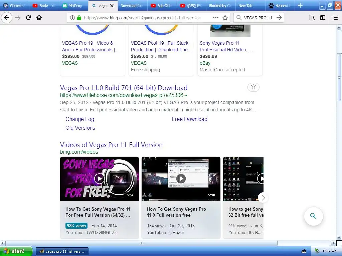
Task: Open How To Get Sony Vegas Pro 11.0 title
Action: (176, 212)
